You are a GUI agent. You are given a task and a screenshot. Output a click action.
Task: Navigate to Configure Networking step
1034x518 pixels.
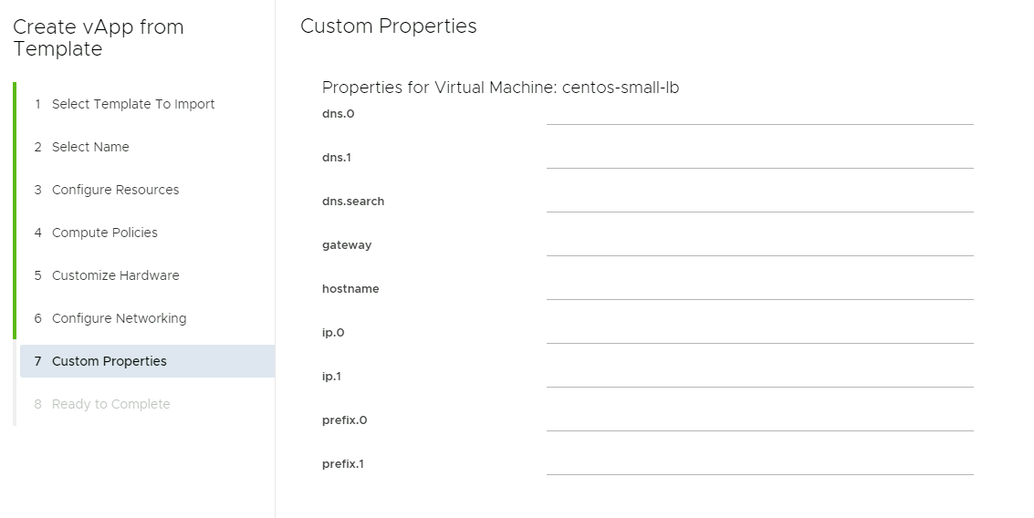(119, 318)
